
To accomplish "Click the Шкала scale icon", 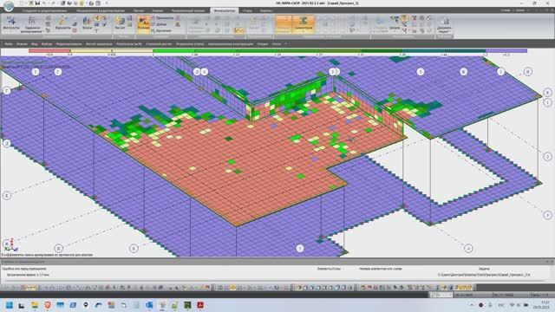I will 395,21.
